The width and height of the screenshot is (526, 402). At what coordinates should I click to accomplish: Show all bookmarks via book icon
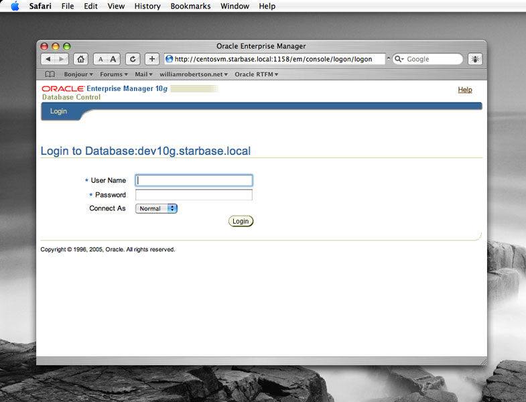point(50,74)
